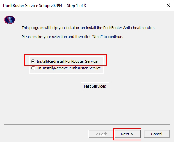The width and height of the screenshot is (174, 142).
Task: Click the "Please make your selection" instruction line
Action: click(x=73, y=37)
